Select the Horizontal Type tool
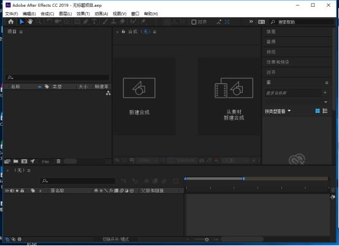This screenshot has width=339, height=246. 94,21
